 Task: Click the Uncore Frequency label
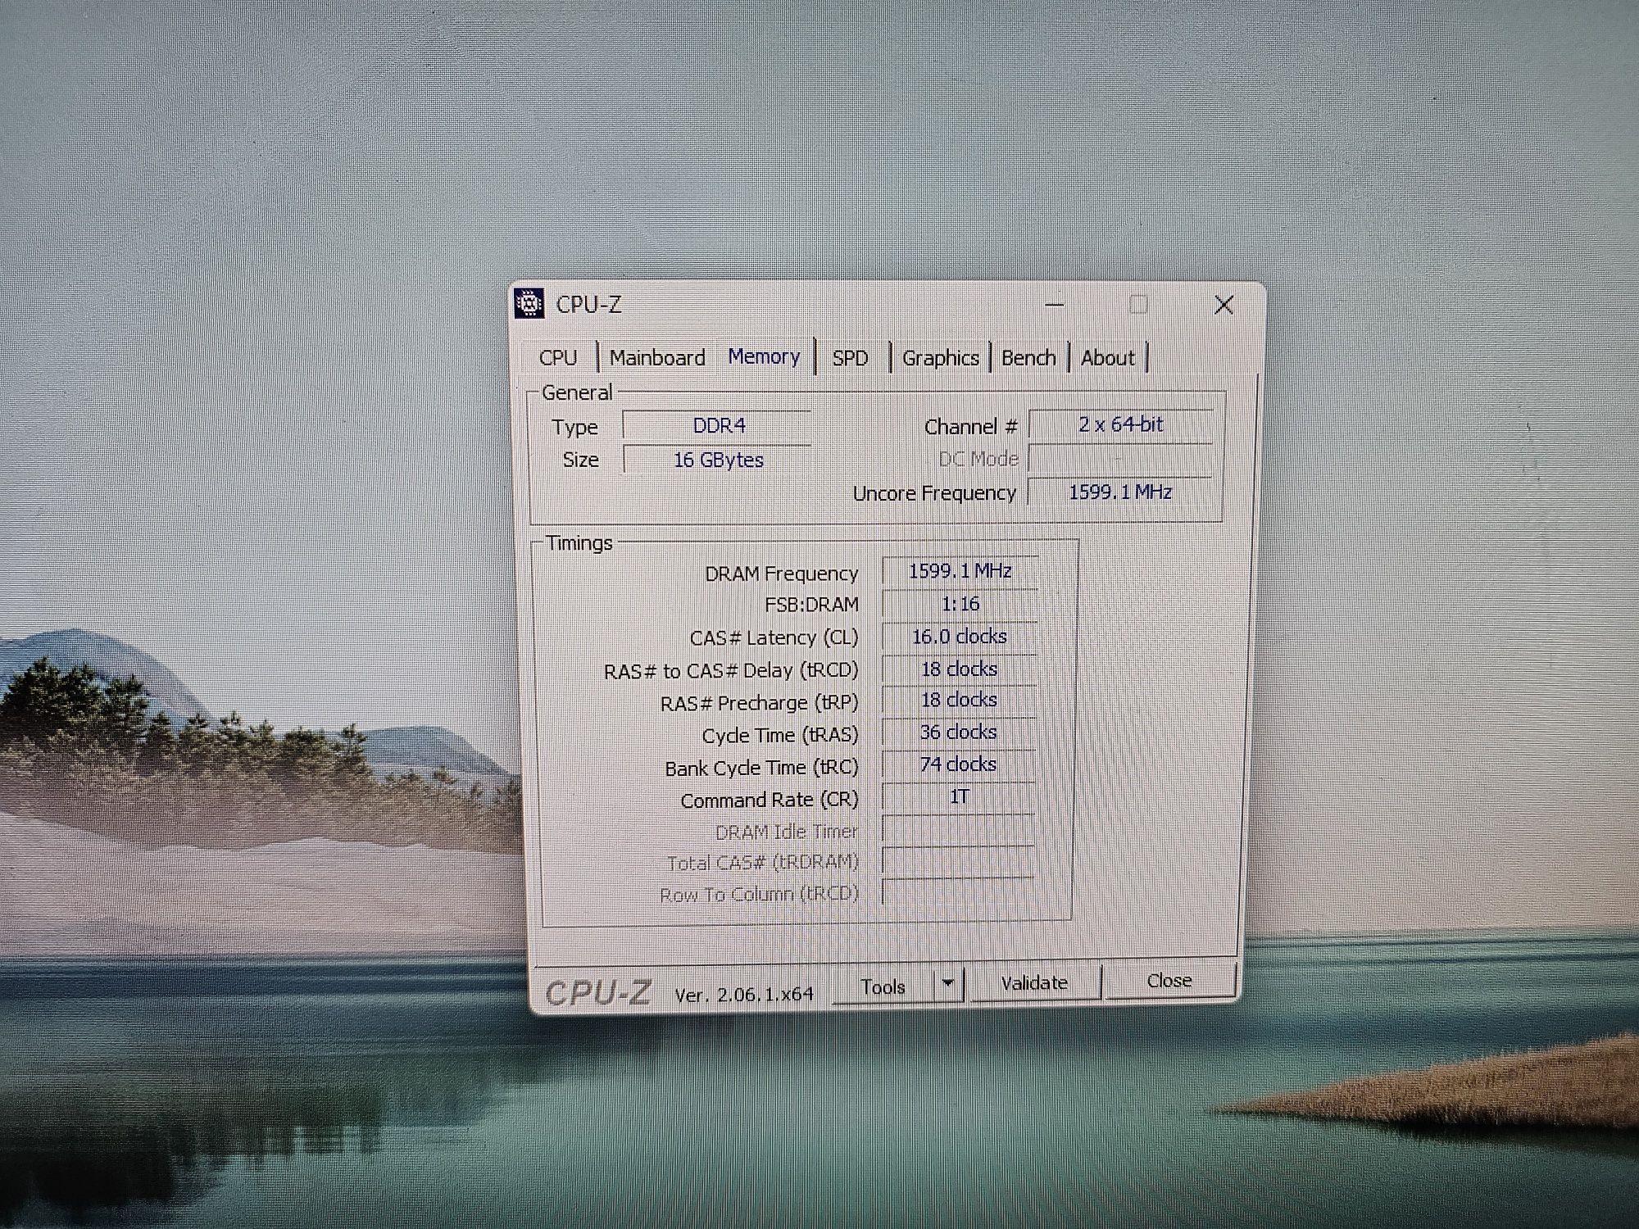pyautogui.click(x=934, y=493)
